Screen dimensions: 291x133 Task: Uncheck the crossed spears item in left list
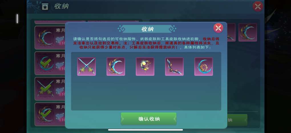[x=45, y=89]
